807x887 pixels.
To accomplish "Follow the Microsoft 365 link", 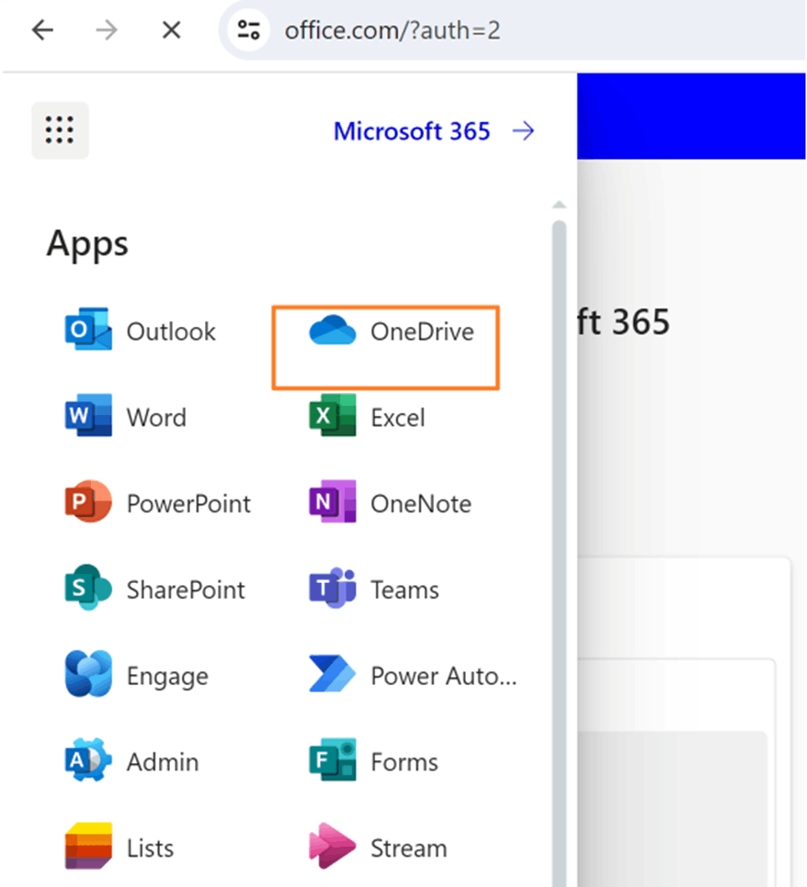I will point(412,131).
